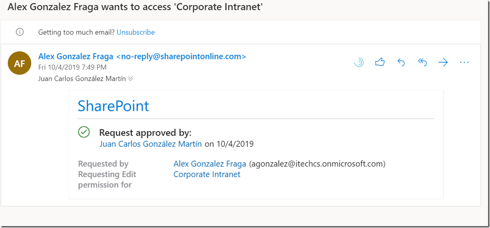Screen dimensions: 490x228
Task: Click recipient name Juan Carlos González Martín
Action: pyautogui.click(x=82, y=79)
